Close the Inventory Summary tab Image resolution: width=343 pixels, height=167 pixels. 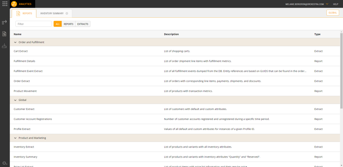[67, 13]
